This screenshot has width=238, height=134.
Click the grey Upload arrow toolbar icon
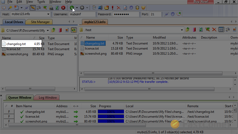point(82,8)
